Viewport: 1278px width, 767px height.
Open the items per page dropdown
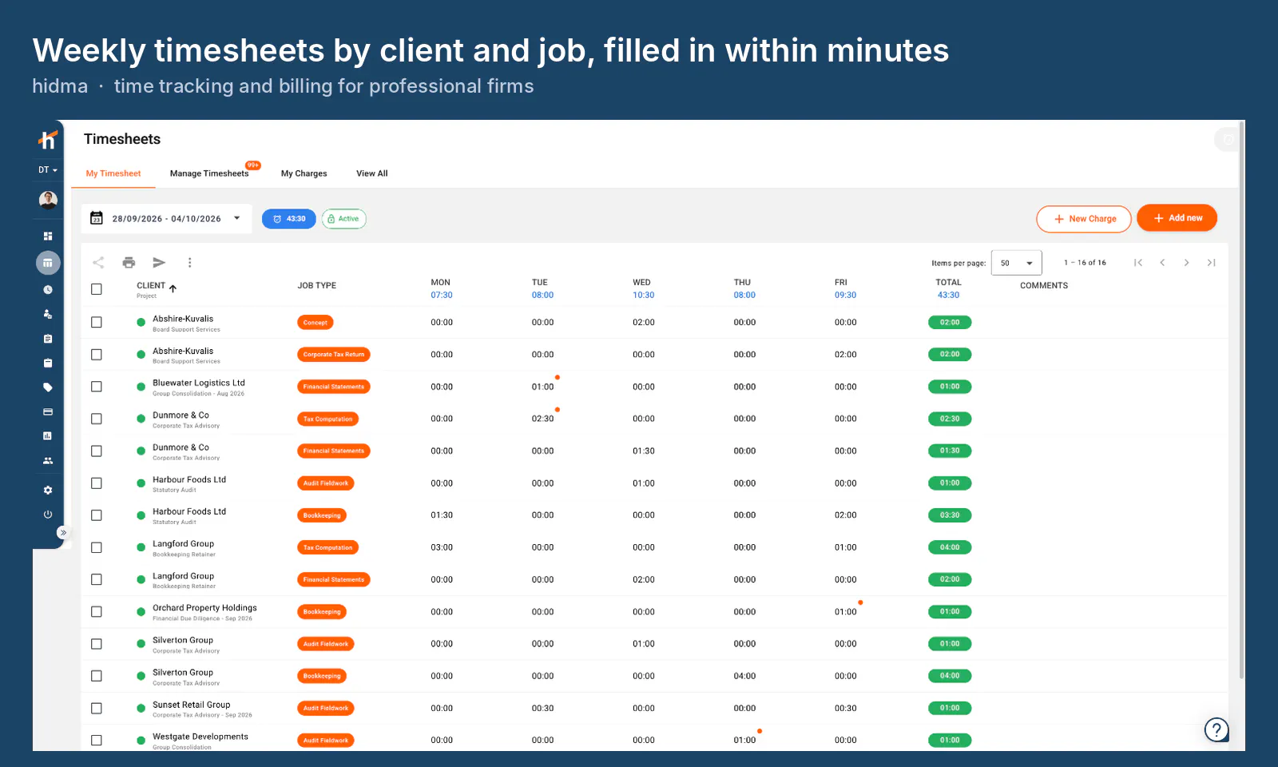(x=1017, y=263)
